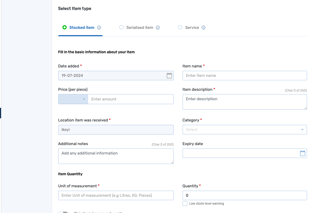The width and height of the screenshot is (313, 213).
Task: Switch to the Stocked item tab
Action: 82,27
